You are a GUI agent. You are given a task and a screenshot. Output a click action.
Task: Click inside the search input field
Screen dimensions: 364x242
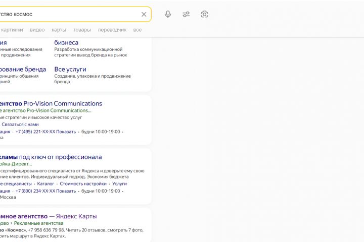[71, 14]
